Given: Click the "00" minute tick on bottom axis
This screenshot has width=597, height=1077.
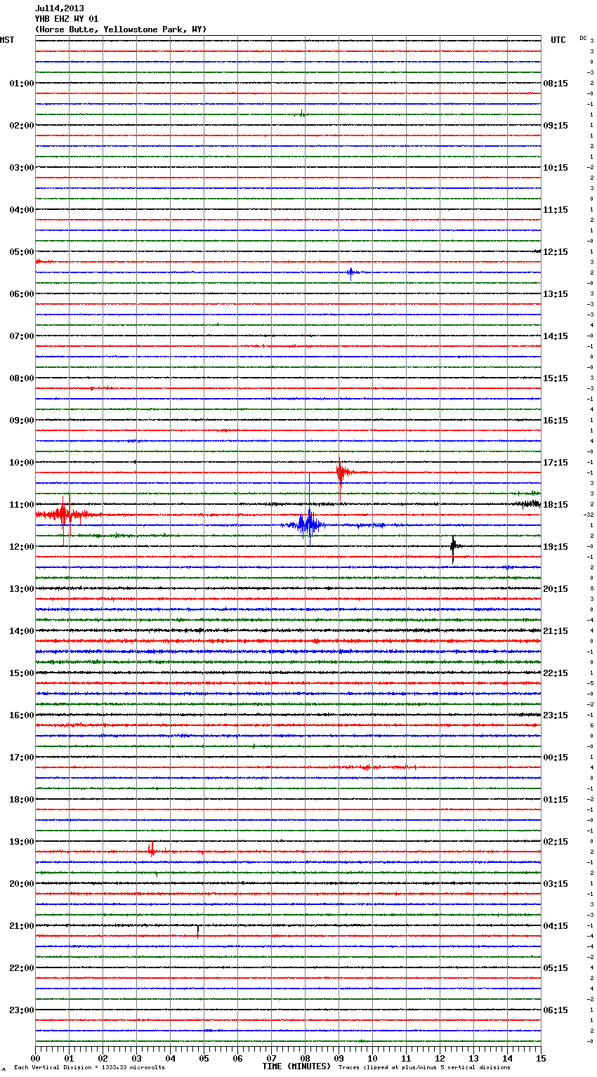Looking at the screenshot, I should (x=35, y=1058).
